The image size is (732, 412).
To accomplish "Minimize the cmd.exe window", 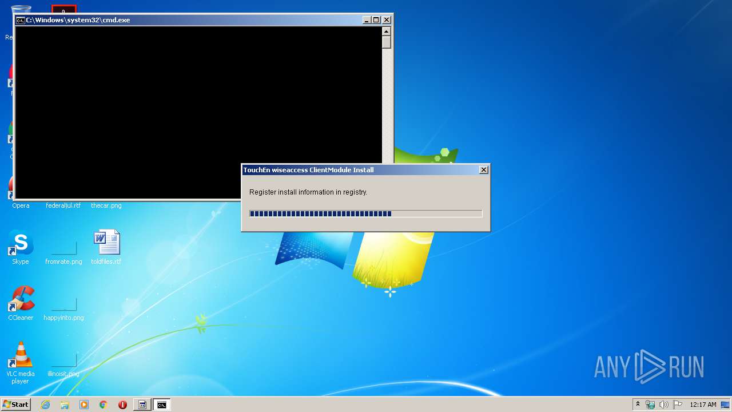I will 367,20.
